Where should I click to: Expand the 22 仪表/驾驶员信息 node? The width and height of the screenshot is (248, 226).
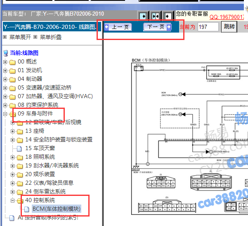[13, 183]
